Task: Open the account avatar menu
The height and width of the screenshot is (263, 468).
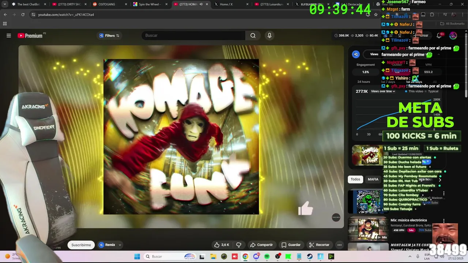Action: 453,35
